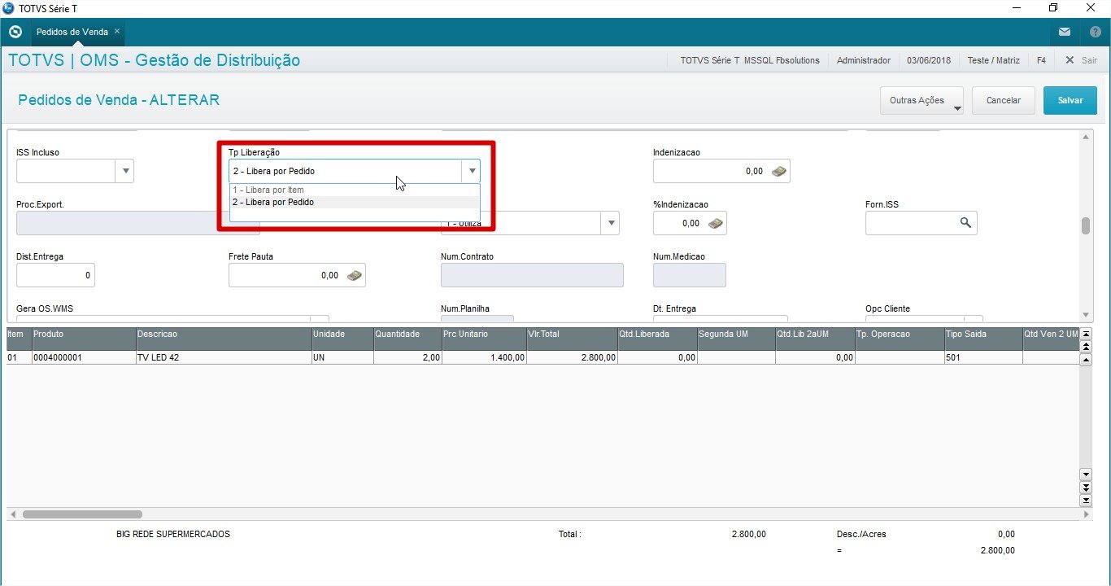The width and height of the screenshot is (1111, 586).
Task: Open calculator icon in %Indenizacao field
Action: pyautogui.click(x=716, y=223)
